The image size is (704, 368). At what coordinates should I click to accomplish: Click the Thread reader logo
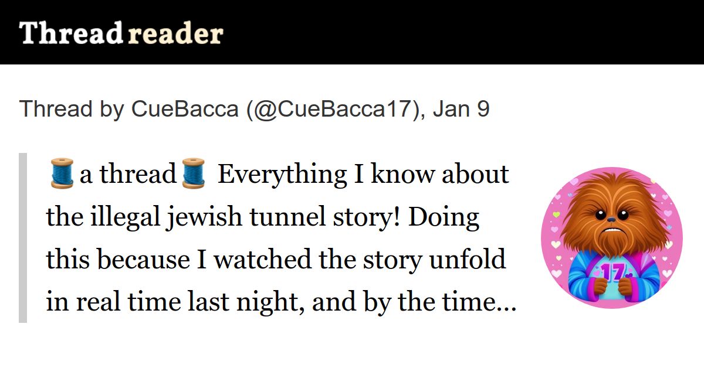coord(121,33)
